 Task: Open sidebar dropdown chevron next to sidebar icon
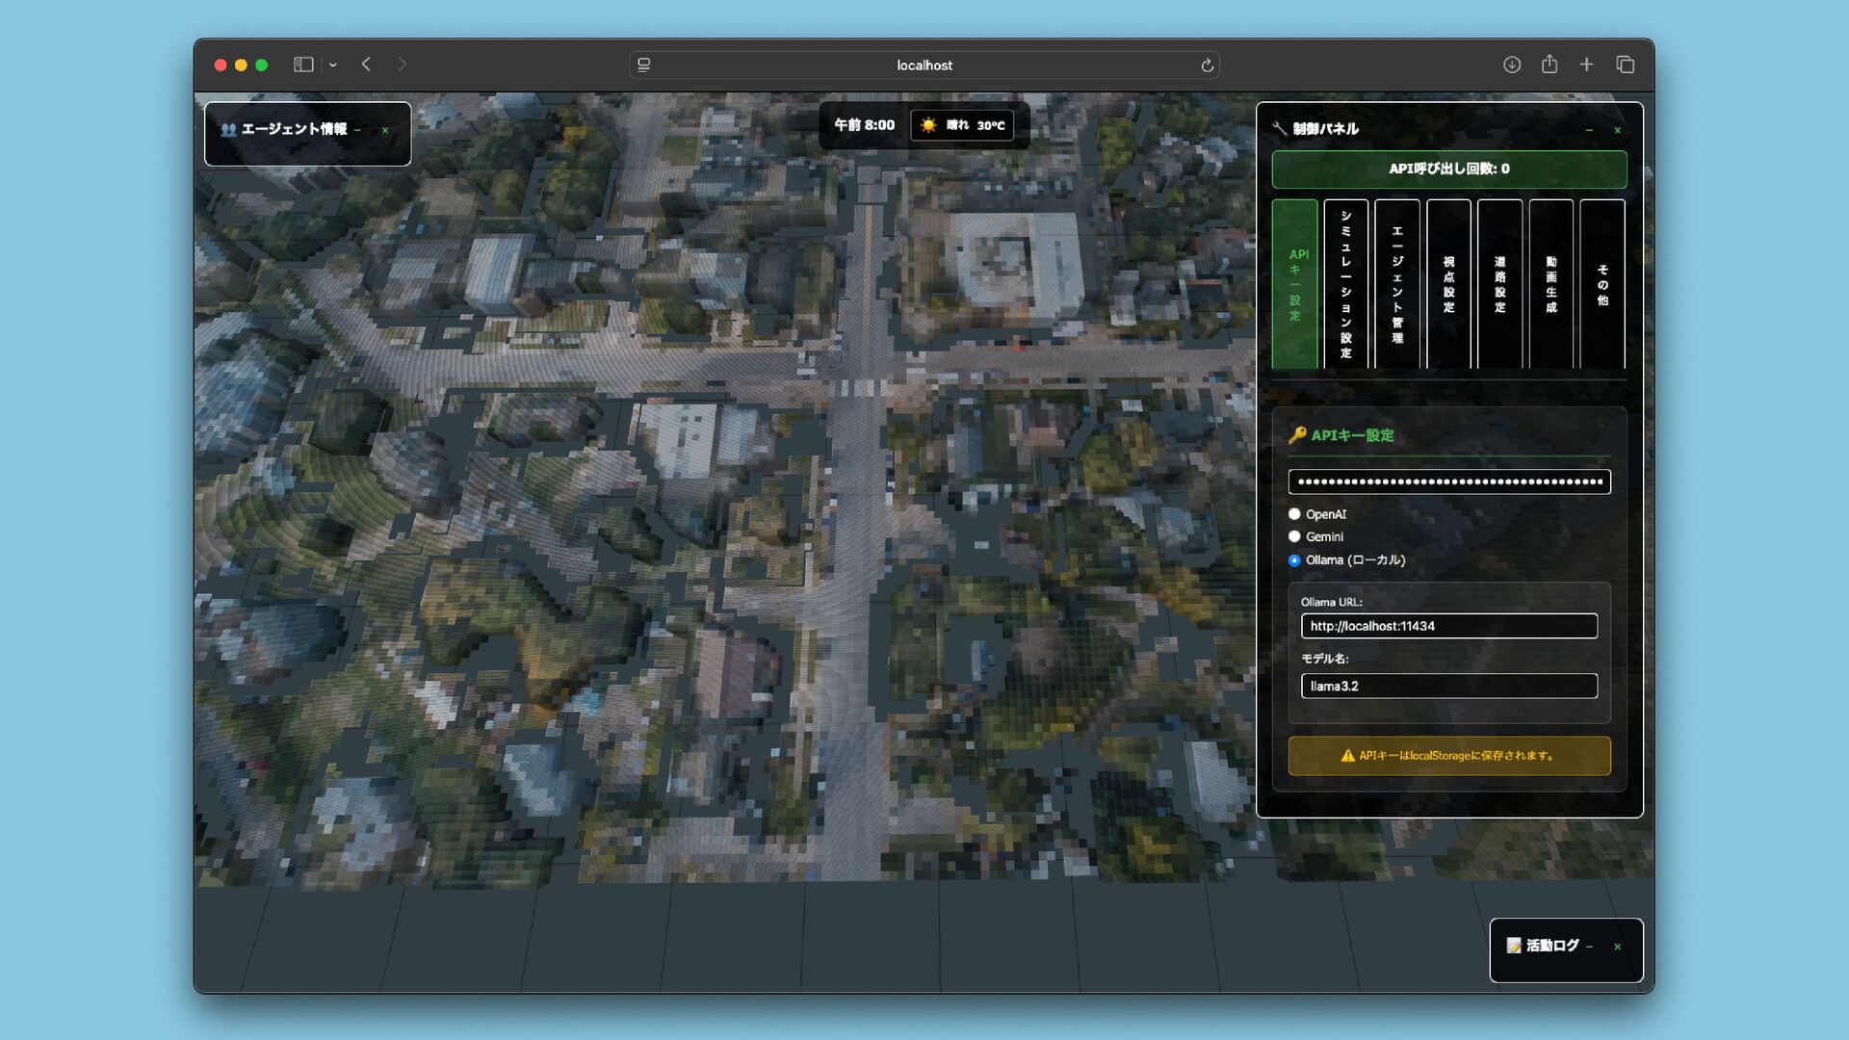[332, 65]
